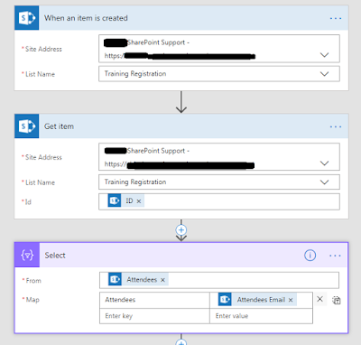Click the 'Enter value' map field
This screenshot has width=361, height=345.
[261, 316]
